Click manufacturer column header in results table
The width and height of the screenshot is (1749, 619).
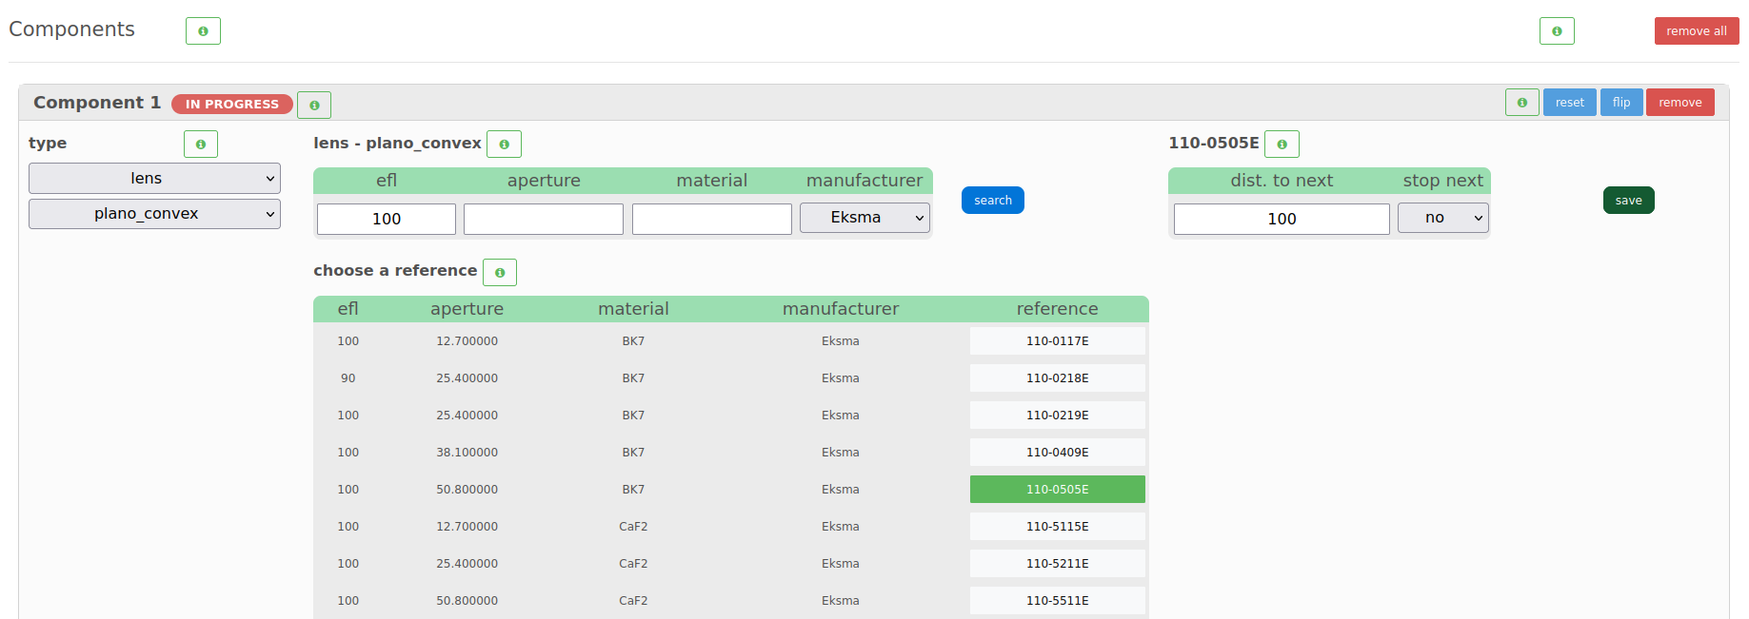pos(841,309)
